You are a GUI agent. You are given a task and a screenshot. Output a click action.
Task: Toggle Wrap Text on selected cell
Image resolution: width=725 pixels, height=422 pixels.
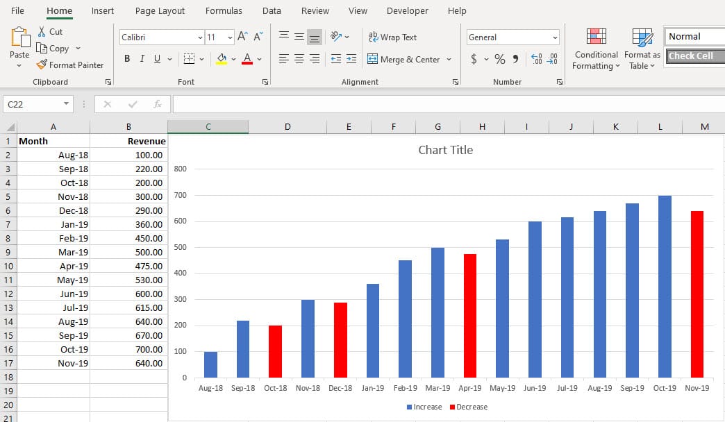[x=392, y=37]
